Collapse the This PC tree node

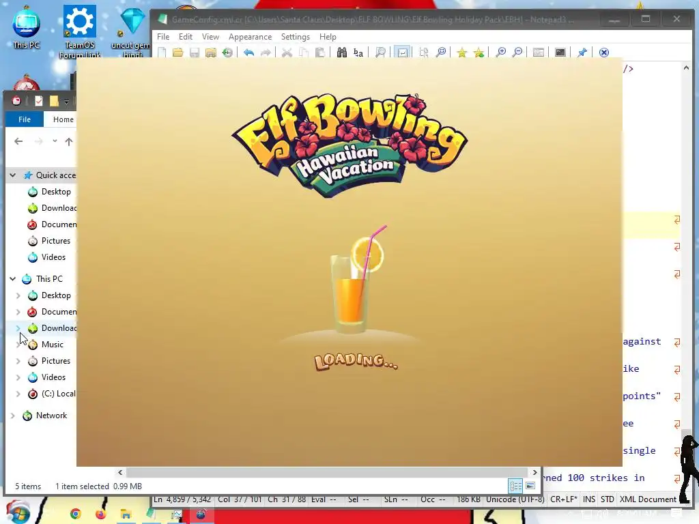click(x=12, y=279)
